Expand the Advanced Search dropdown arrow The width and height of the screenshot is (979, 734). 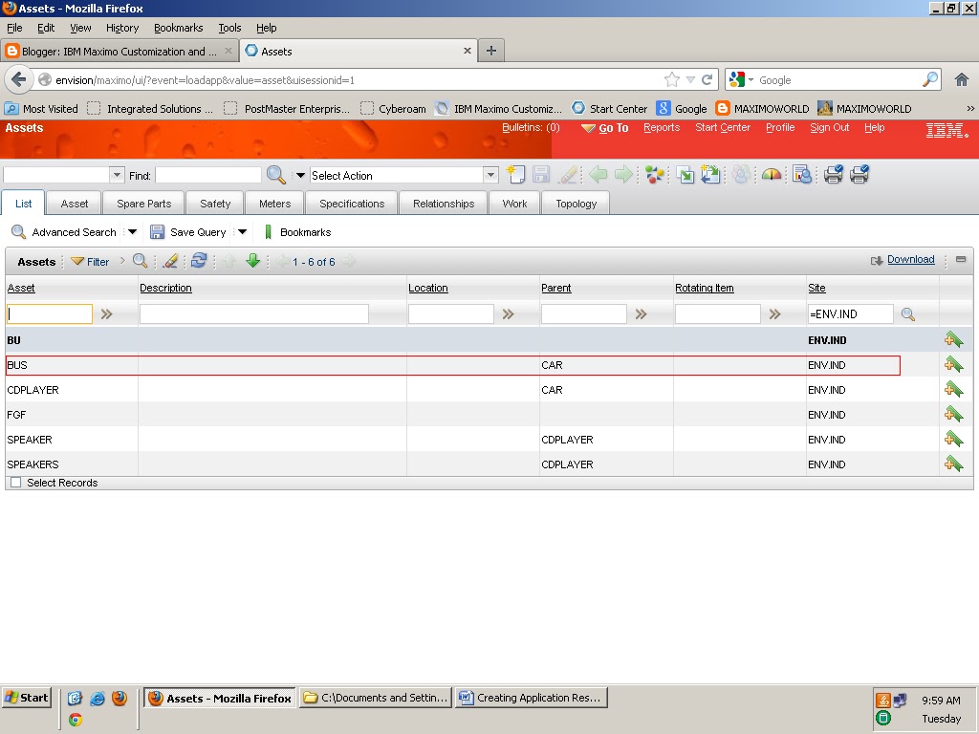[x=132, y=231]
